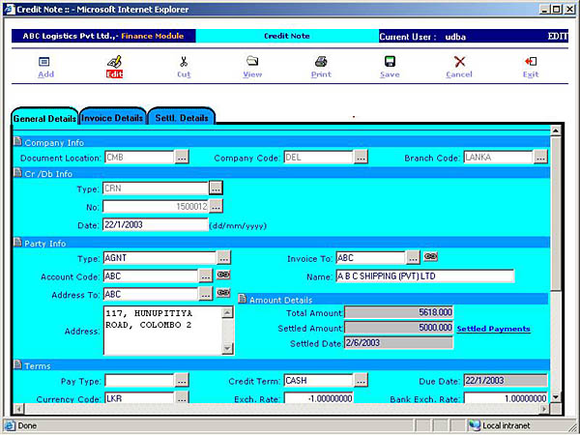580x435 pixels.
Task: Click the Add toolbar icon
Action: click(45, 62)
